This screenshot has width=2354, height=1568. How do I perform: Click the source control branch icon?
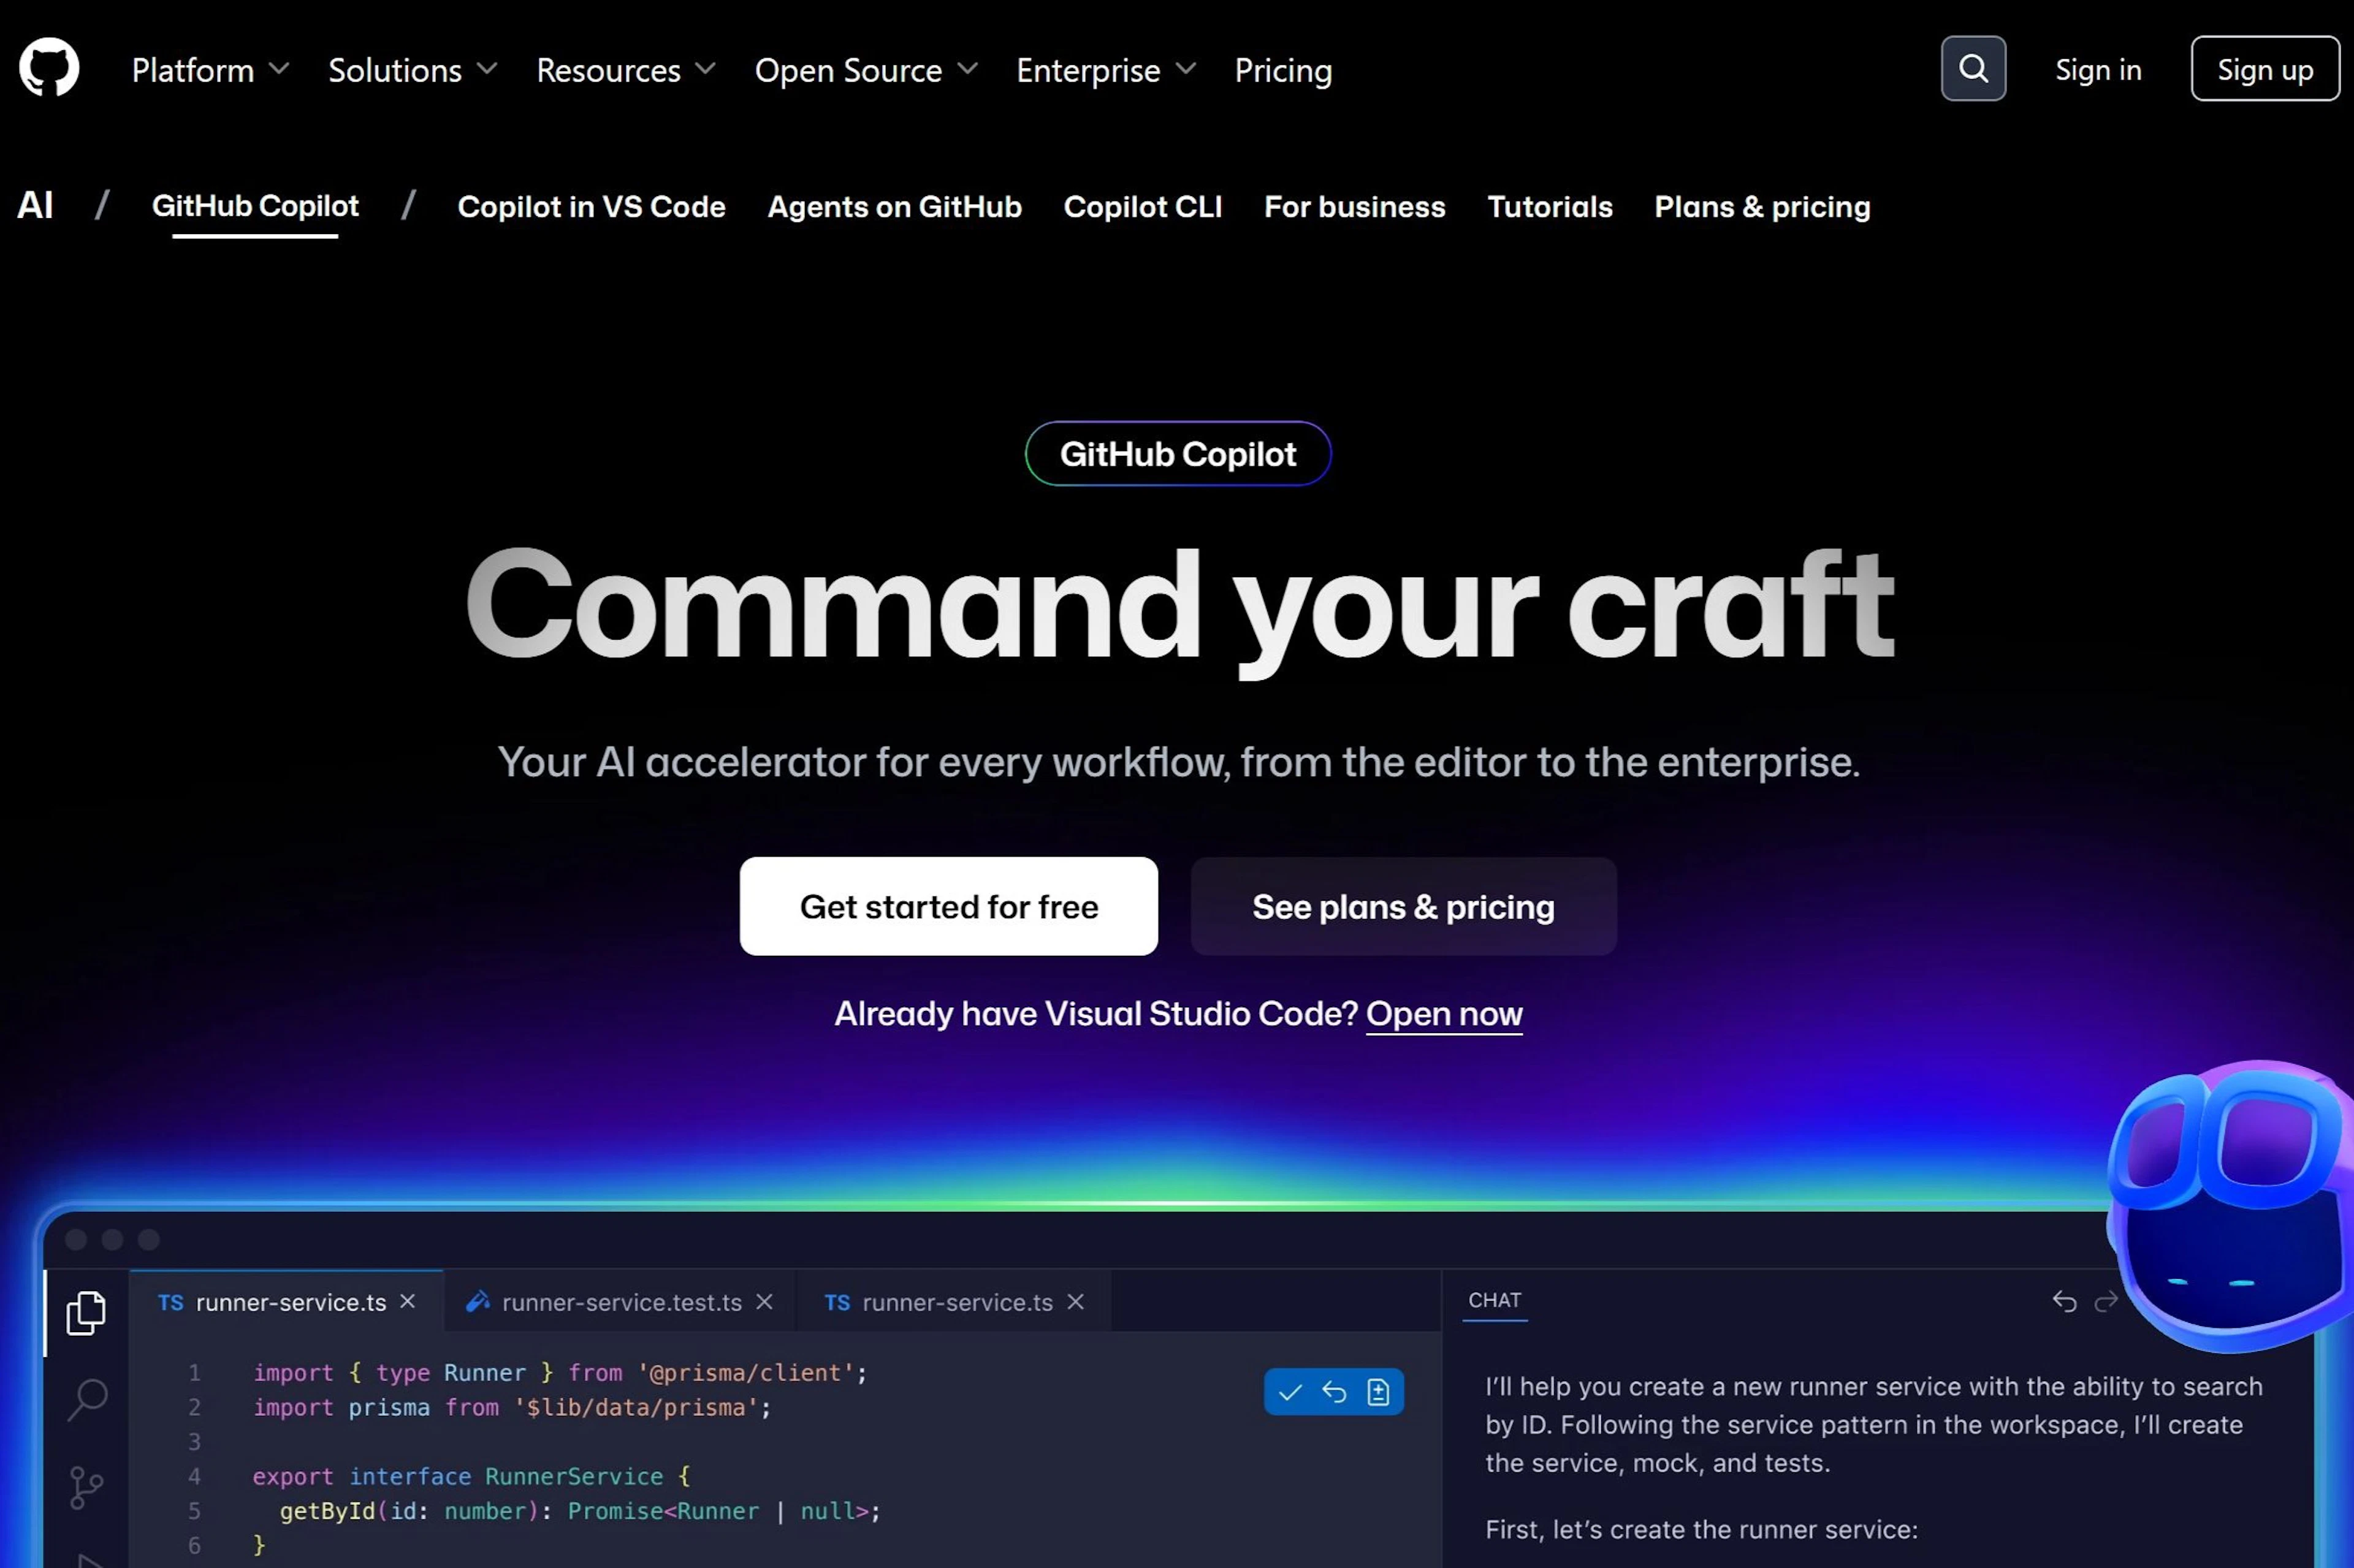pyautogui.click(x=86, y=1487)
